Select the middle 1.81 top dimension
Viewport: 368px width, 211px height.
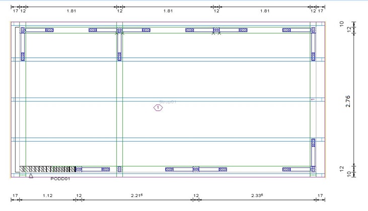[168, 10]
